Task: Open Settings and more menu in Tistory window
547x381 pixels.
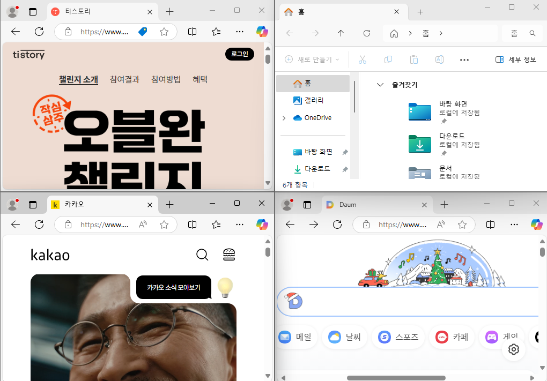Action: pos(240,32)
